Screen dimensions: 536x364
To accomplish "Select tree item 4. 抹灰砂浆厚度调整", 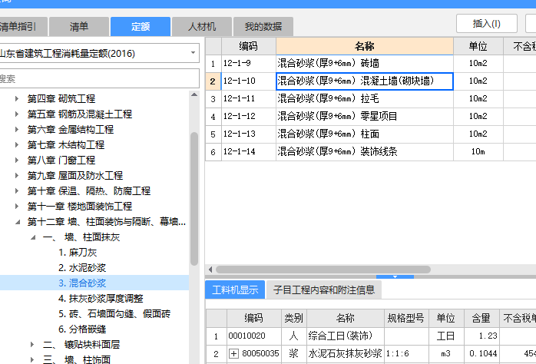I will (101, 299).
